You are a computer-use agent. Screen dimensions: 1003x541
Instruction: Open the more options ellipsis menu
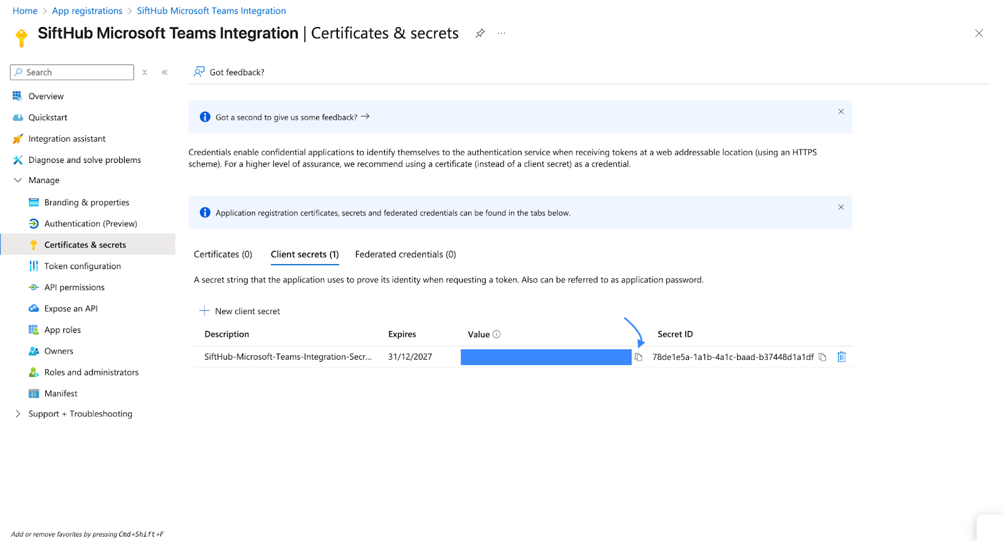501,33
